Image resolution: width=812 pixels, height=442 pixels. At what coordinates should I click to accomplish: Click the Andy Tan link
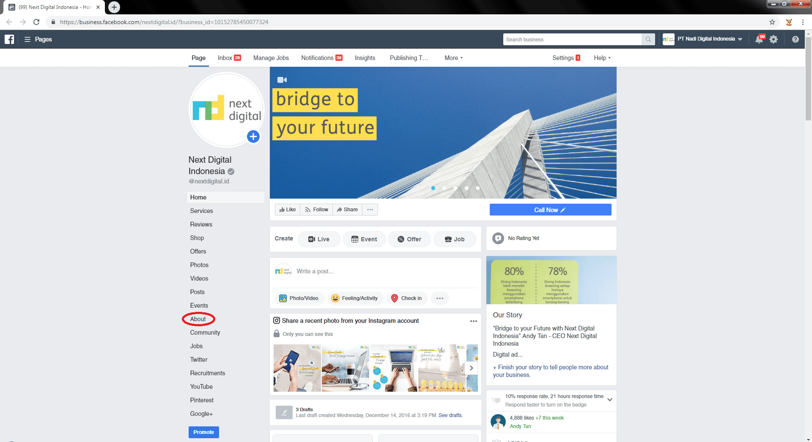pos(520,426)
